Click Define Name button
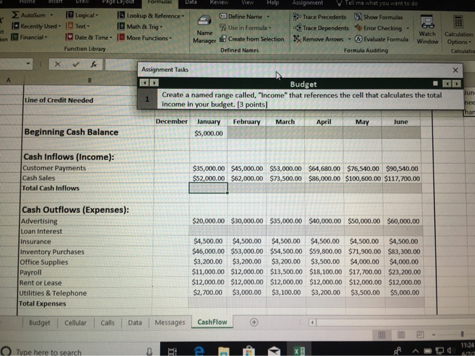Viewport: 475px width, 356px height. (x=241, y=16)
